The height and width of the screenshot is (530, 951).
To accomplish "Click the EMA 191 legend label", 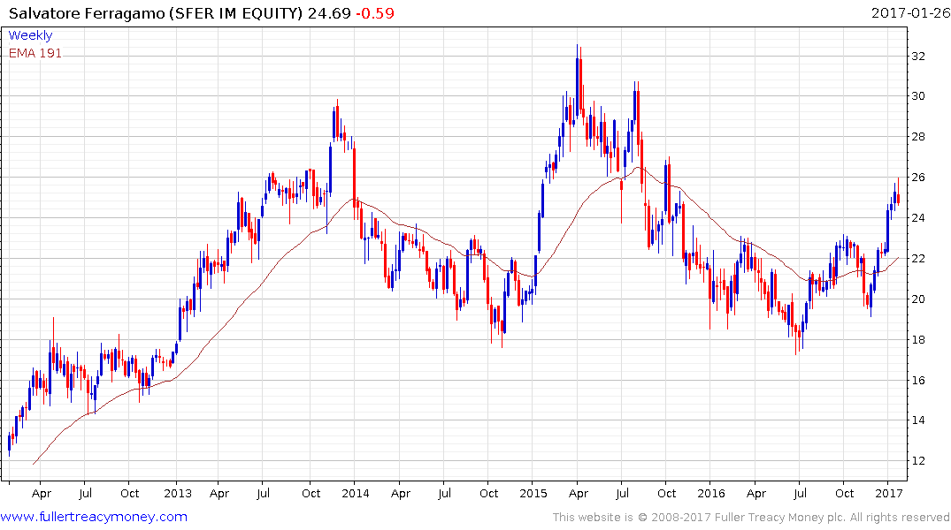I will pyautogui.click(x=35, y=53).
